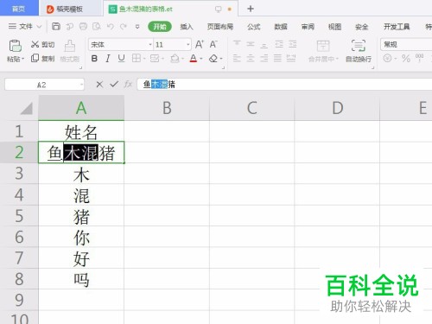432x324 pixels.
Task: Increase font size with the A+ icon
Action: (200, 44)
